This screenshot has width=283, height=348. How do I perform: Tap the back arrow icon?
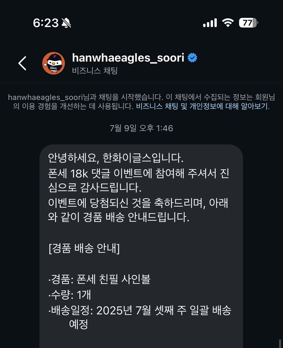coord(22,63)
